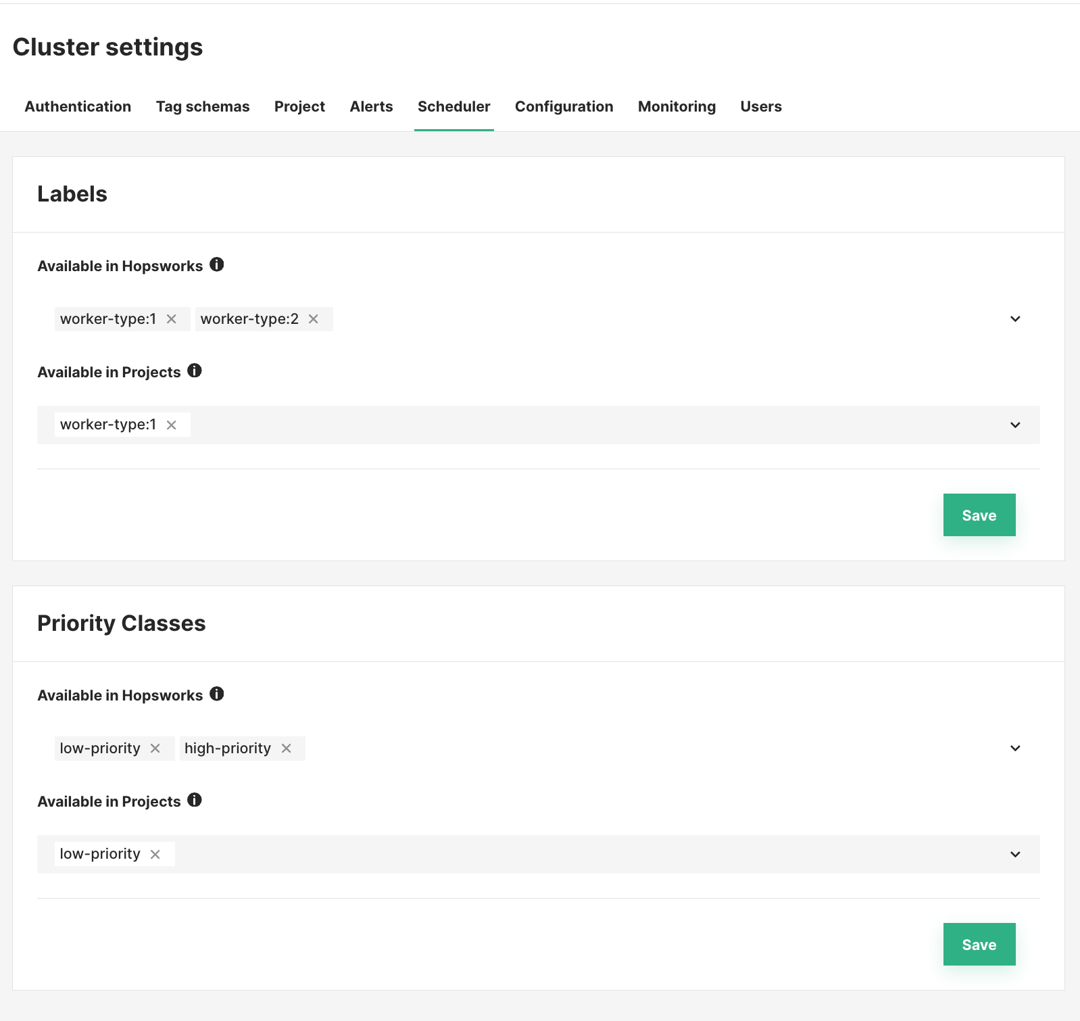The width and height of the screenshot is (1080, 1021).
Task: Click the high-priority chip text
Action: 228,749
